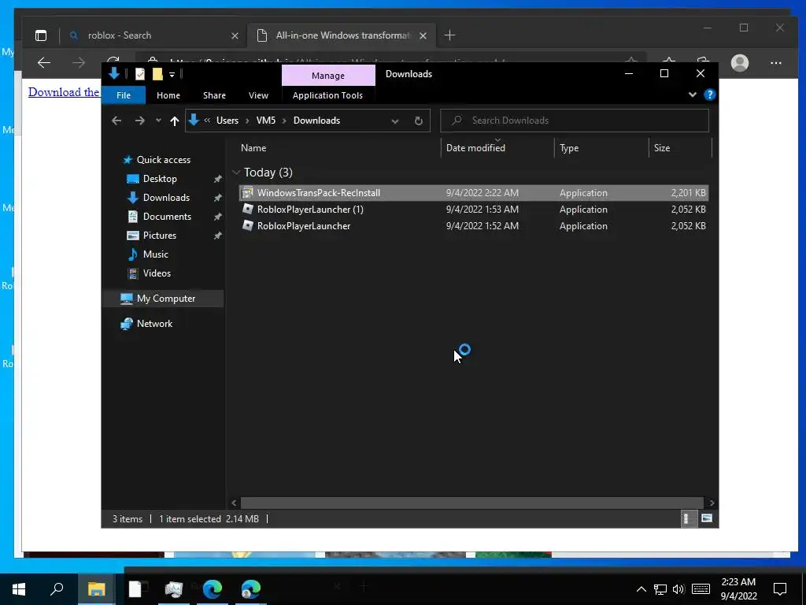
Task: Open Documents in the sidebar
Action: [x=167, y=217]
